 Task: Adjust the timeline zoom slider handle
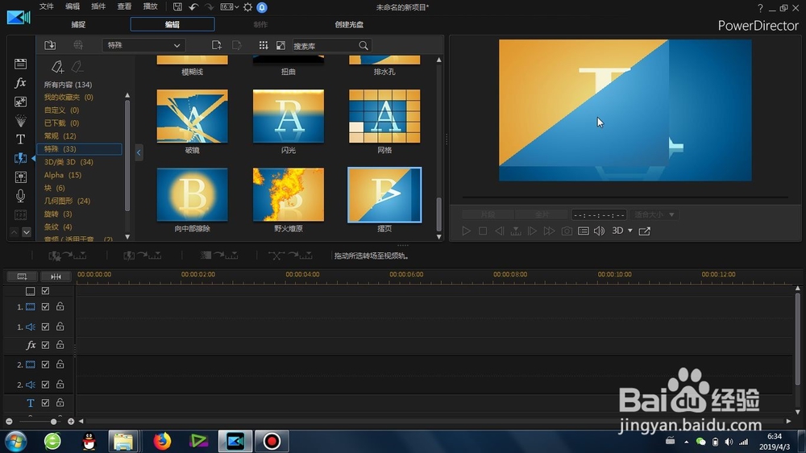[x=53, y=422]
